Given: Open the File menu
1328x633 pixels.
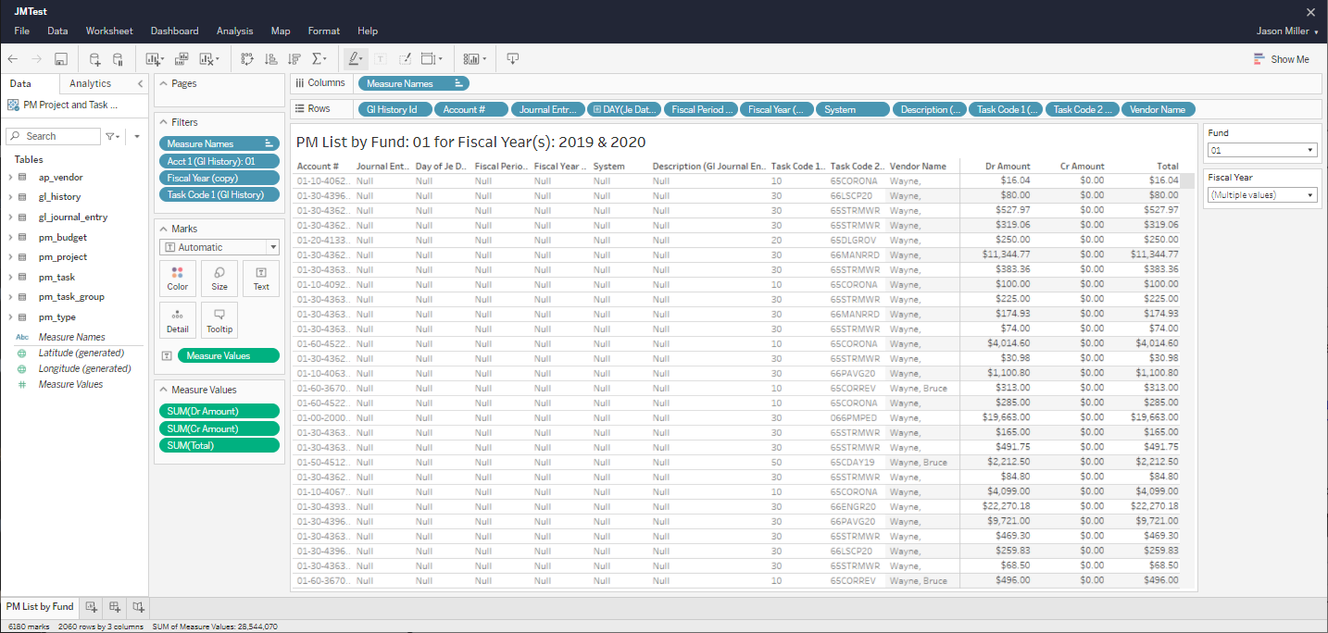Looking at the screenshot, I should [x=22, y=31].
